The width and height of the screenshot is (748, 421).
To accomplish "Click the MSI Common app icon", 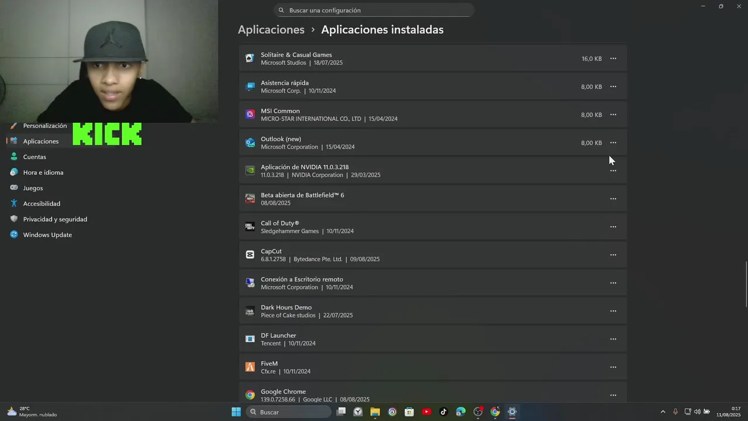I will tap(250, 115).
